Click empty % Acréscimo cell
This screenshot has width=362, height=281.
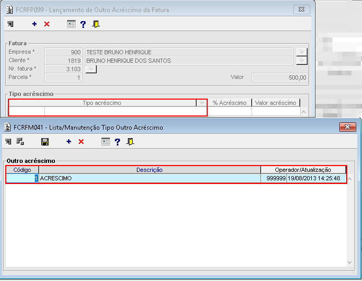[x=230, y=111]
